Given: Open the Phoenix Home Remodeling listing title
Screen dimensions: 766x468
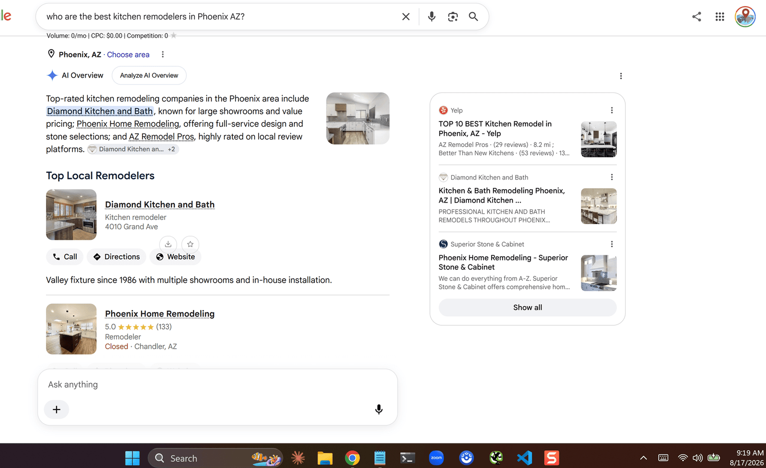Looking at the screenshot, I should pos(160,314).
